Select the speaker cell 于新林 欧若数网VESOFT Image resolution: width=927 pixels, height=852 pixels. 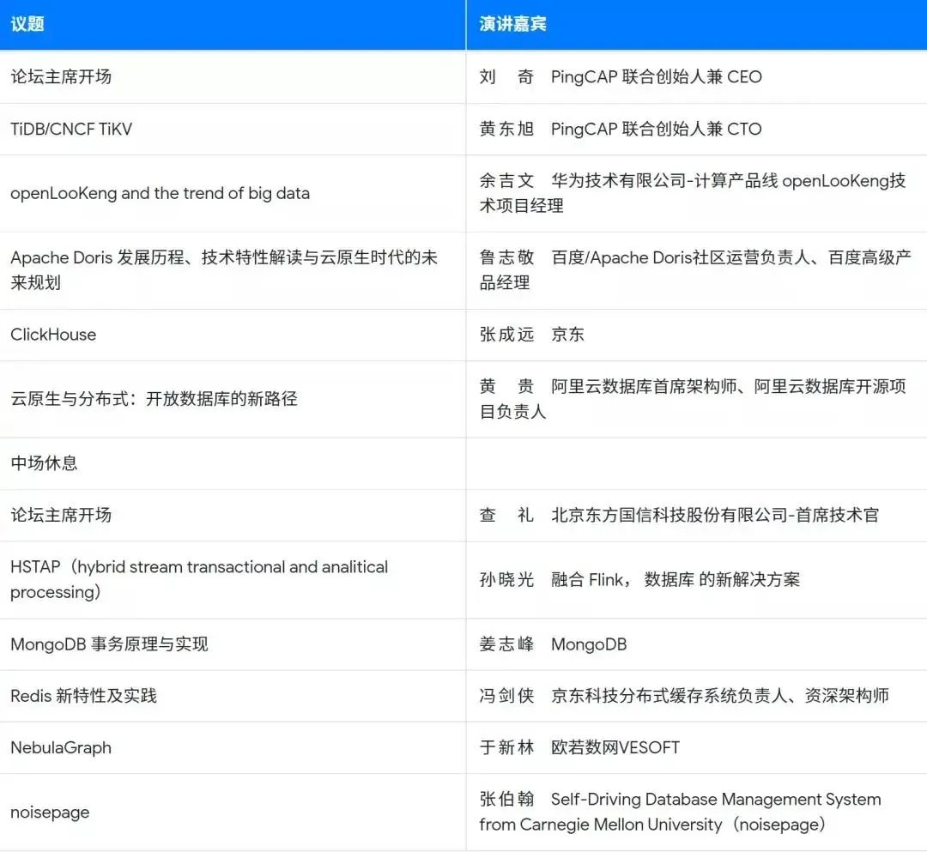pyautogui.click(x=696, y=747)
